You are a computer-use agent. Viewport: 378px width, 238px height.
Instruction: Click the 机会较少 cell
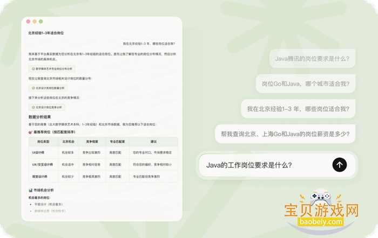(68, 177)
